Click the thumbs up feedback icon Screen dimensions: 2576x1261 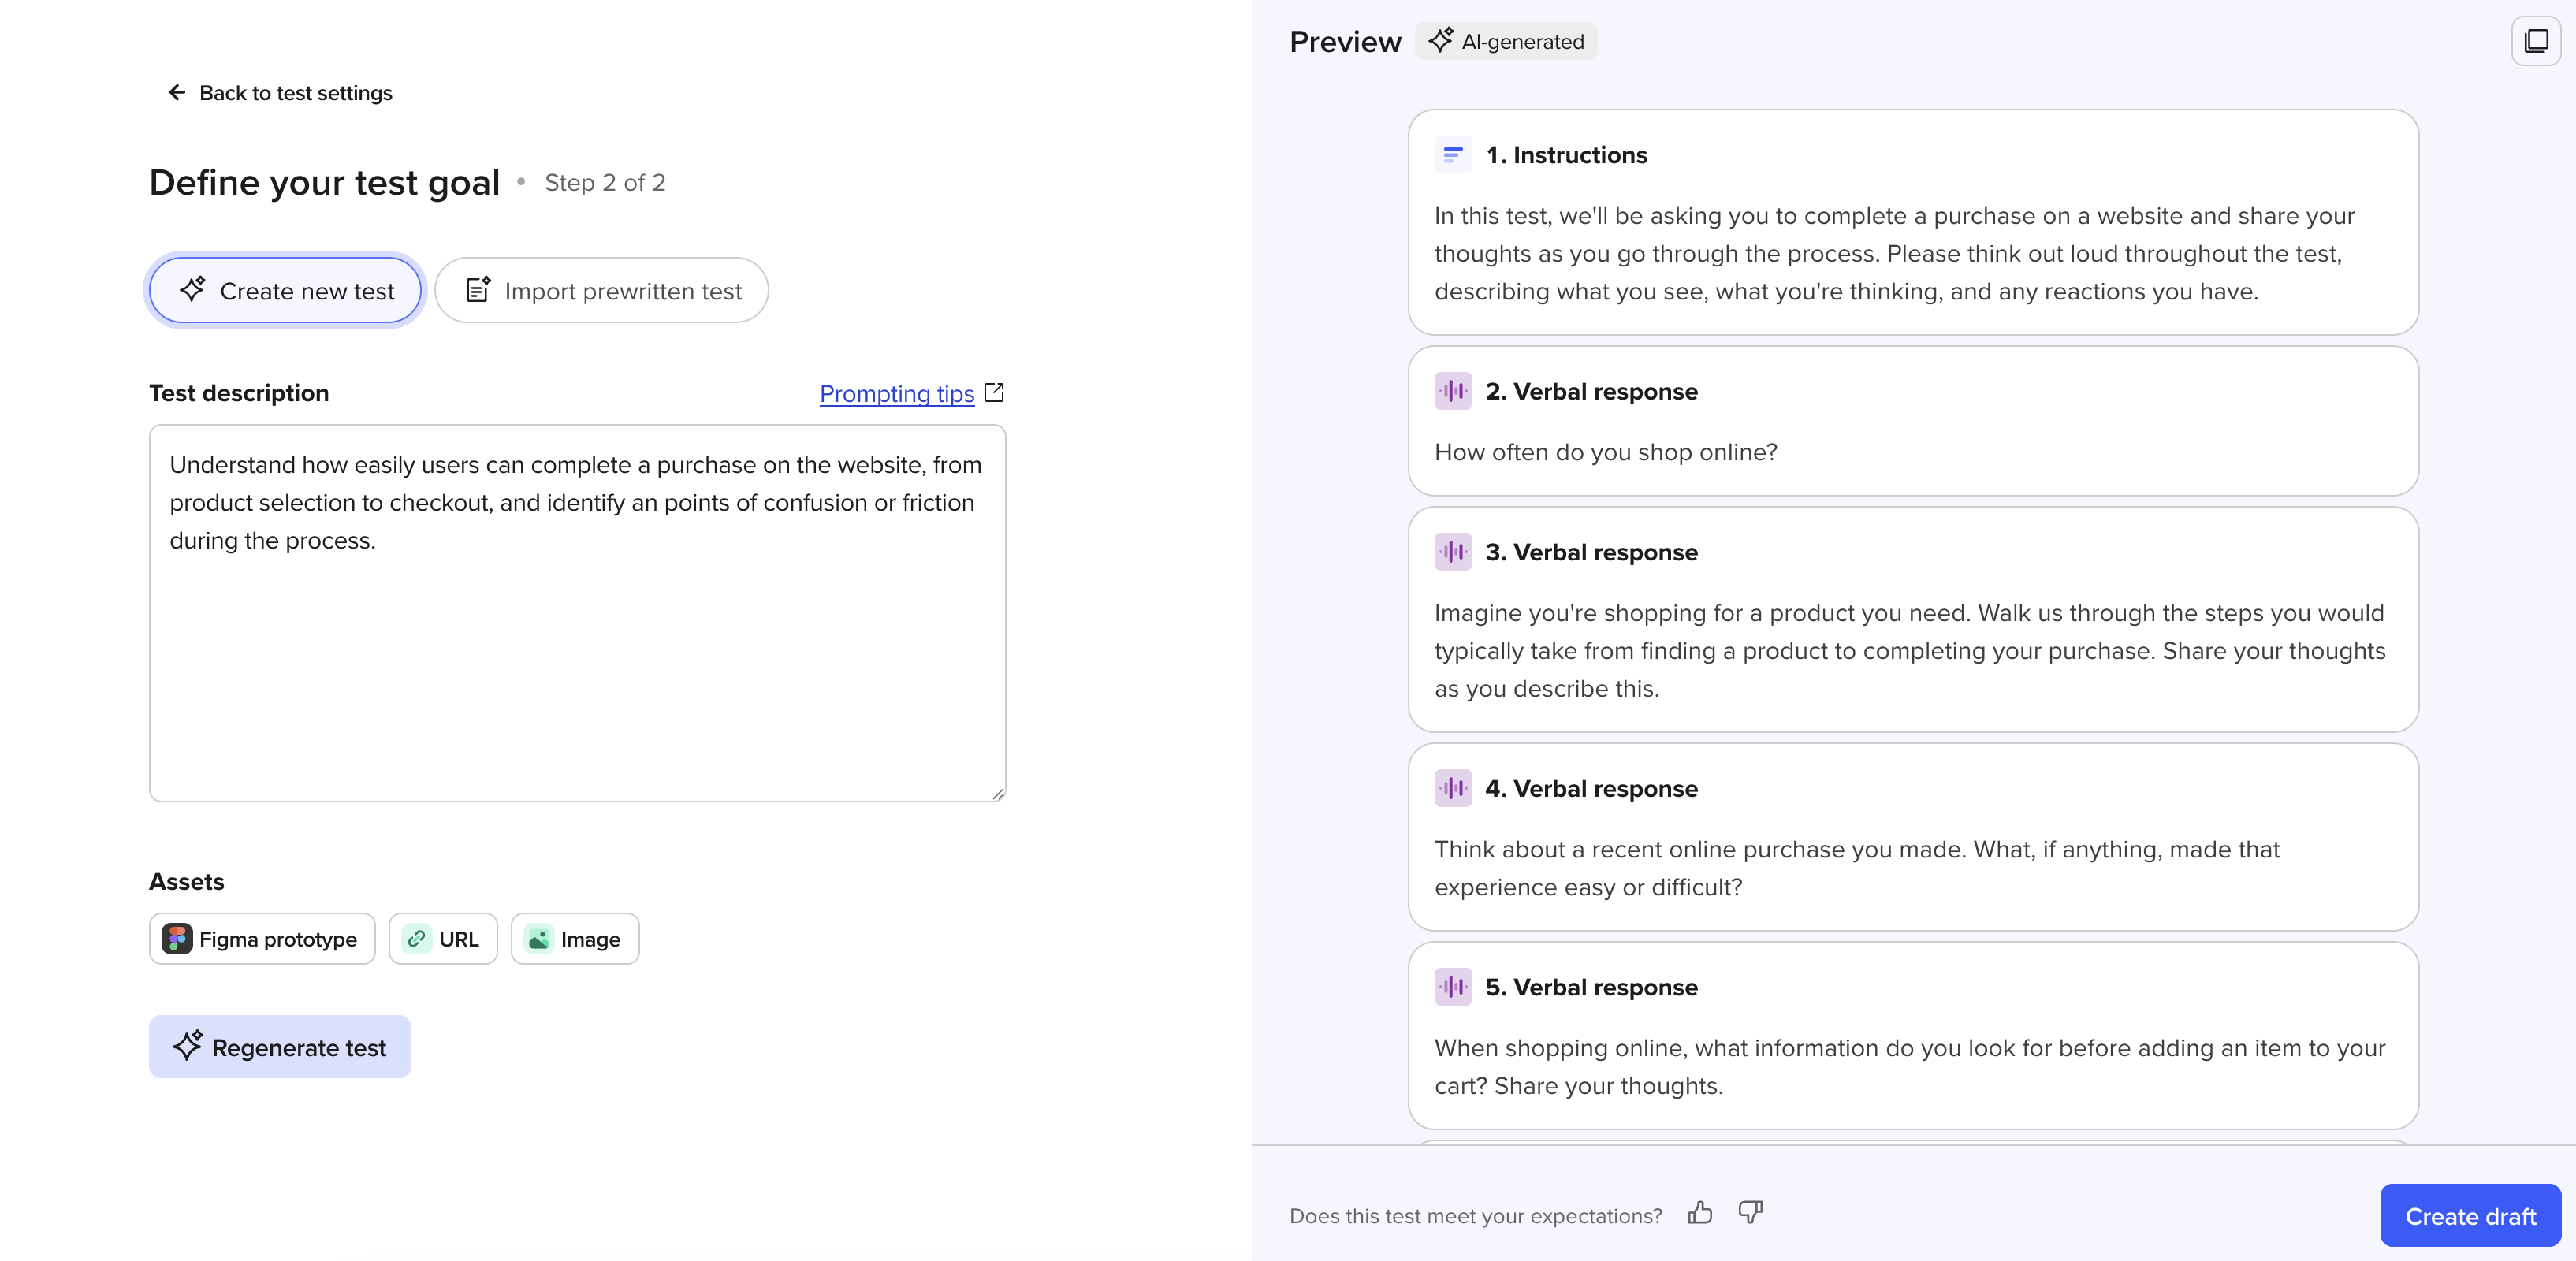pos(1700,1213)
